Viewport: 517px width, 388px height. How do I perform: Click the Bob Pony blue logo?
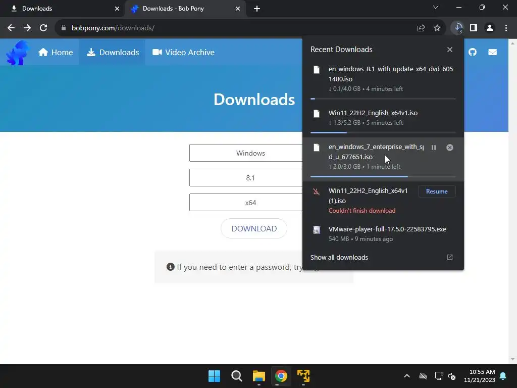(17, 53)
